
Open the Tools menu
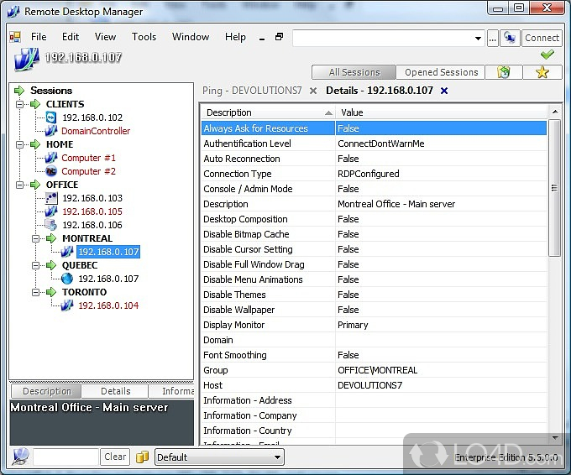click(144, 37)
